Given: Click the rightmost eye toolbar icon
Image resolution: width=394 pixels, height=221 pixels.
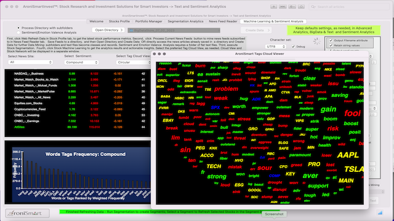Looking at the screenshot, I should [x=301, y=7].
